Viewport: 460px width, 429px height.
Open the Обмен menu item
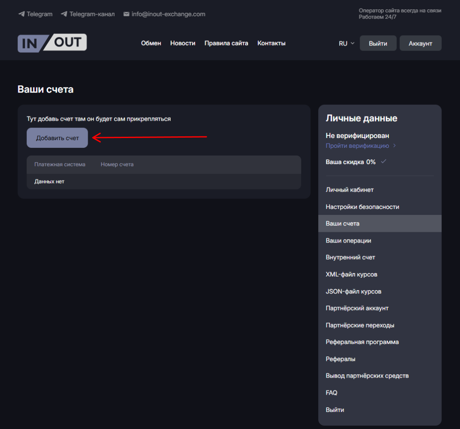point(151,43)
